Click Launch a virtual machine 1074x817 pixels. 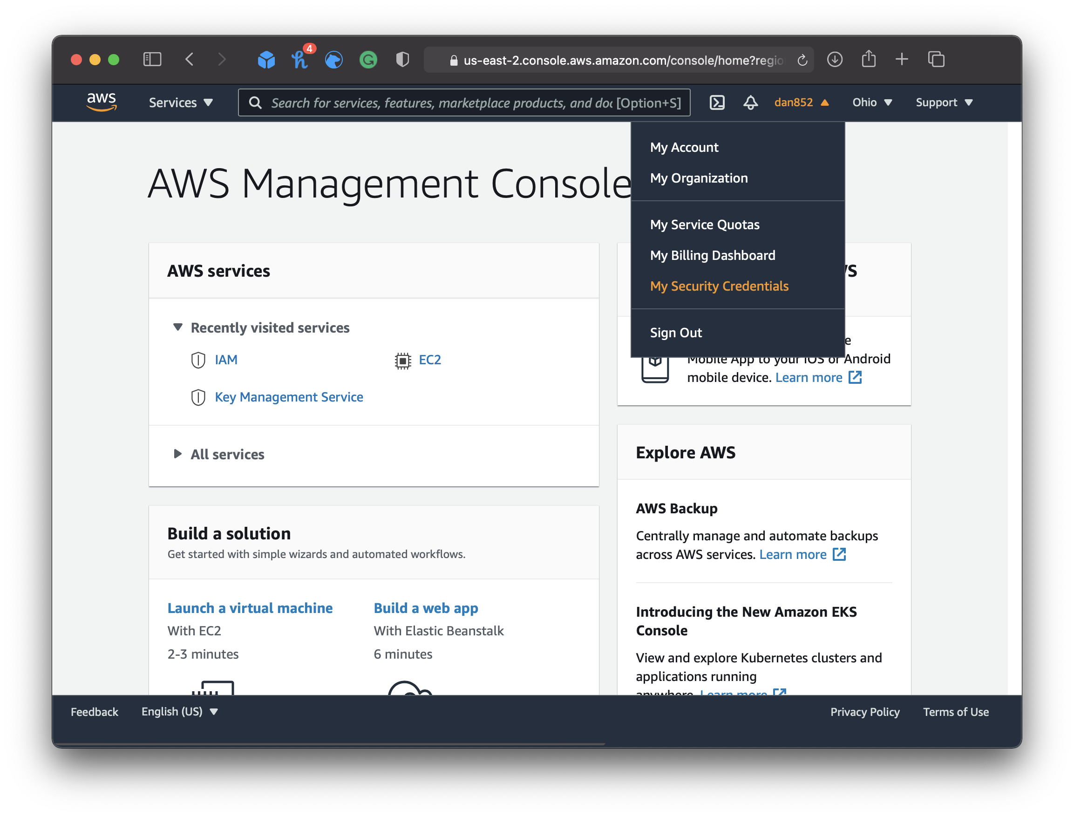(x=250, y=608)
